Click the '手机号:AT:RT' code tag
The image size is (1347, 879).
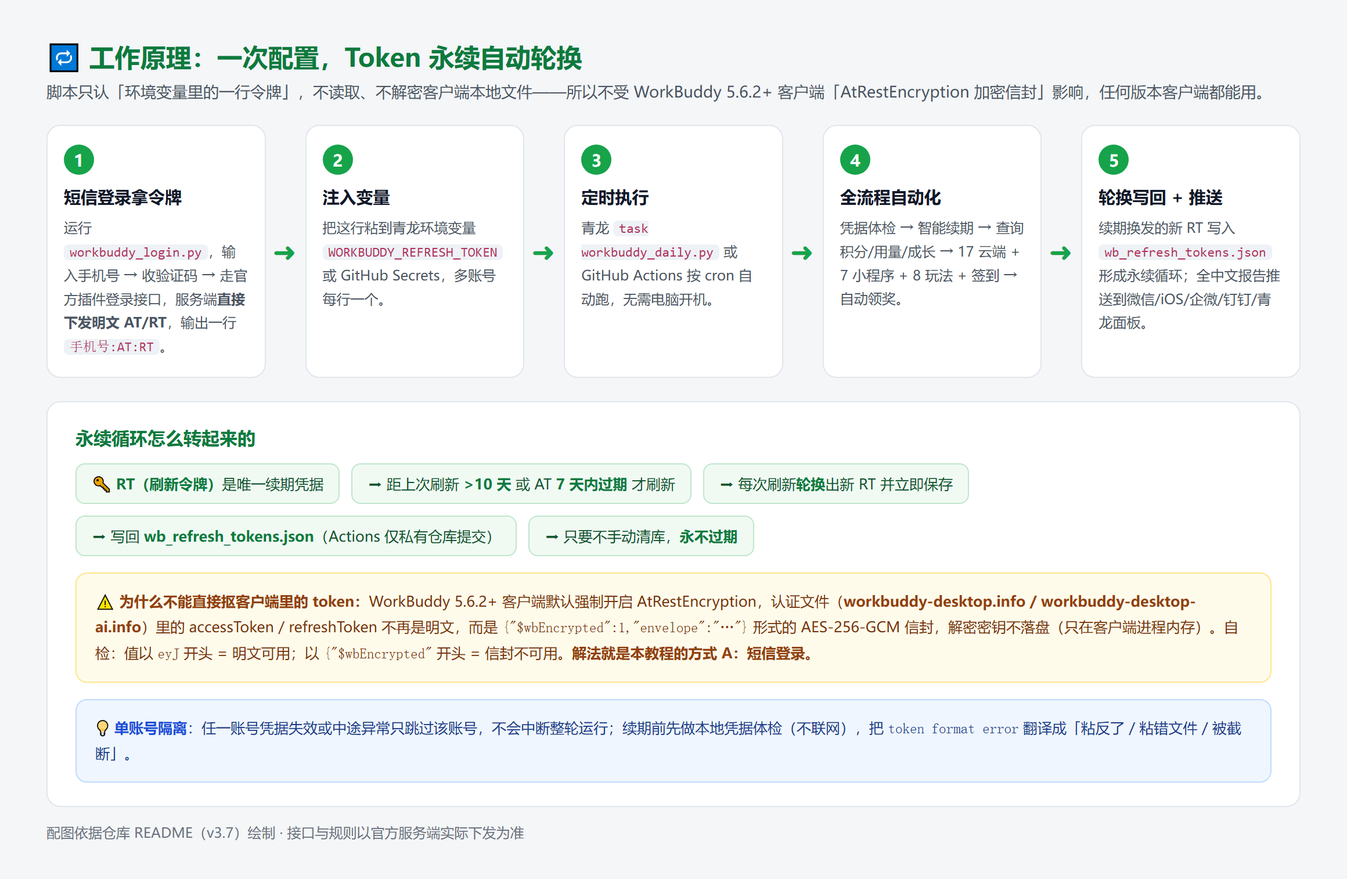[x=111, y=347]
